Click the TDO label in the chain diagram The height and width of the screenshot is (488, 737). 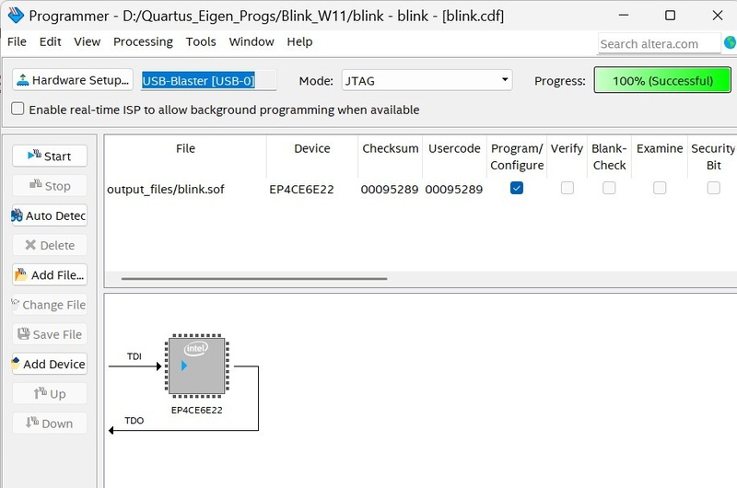coord(134,421)
